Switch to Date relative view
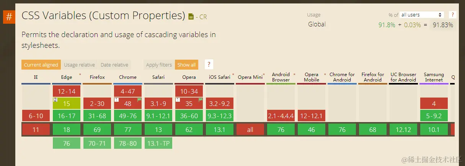This screenshot has width=465, height=166. [x=114, y=65]
